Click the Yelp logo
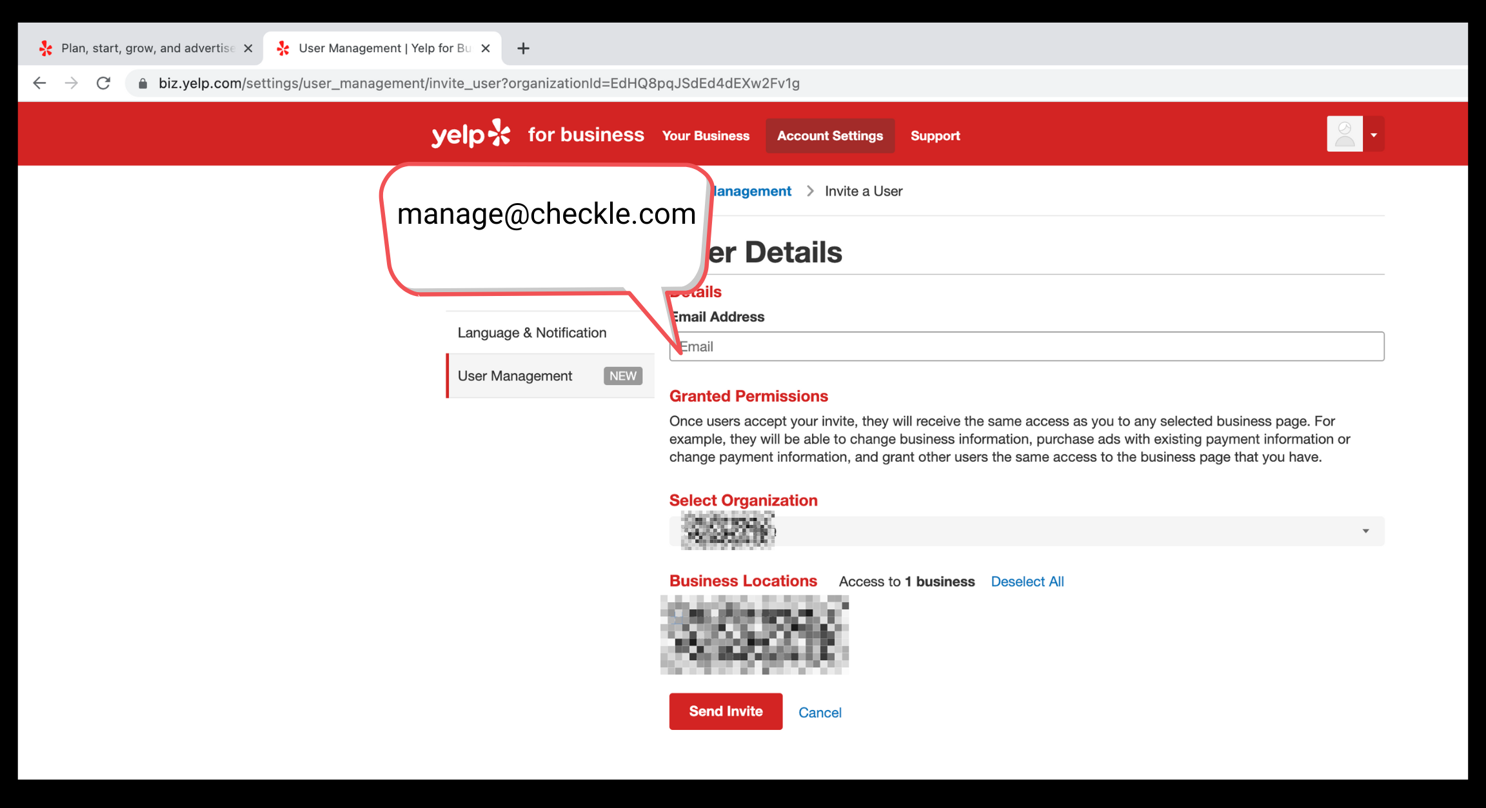Viewport: 1486px width, 808px height. (471, 134)
